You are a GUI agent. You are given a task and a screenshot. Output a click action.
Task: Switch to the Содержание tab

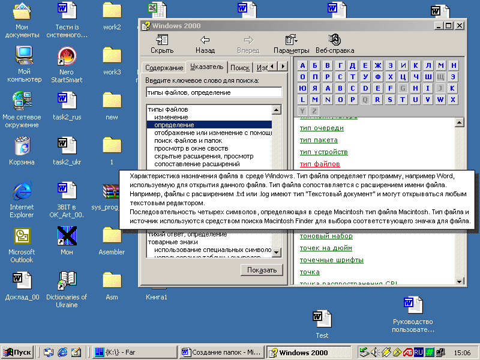(x=164, y=68)
